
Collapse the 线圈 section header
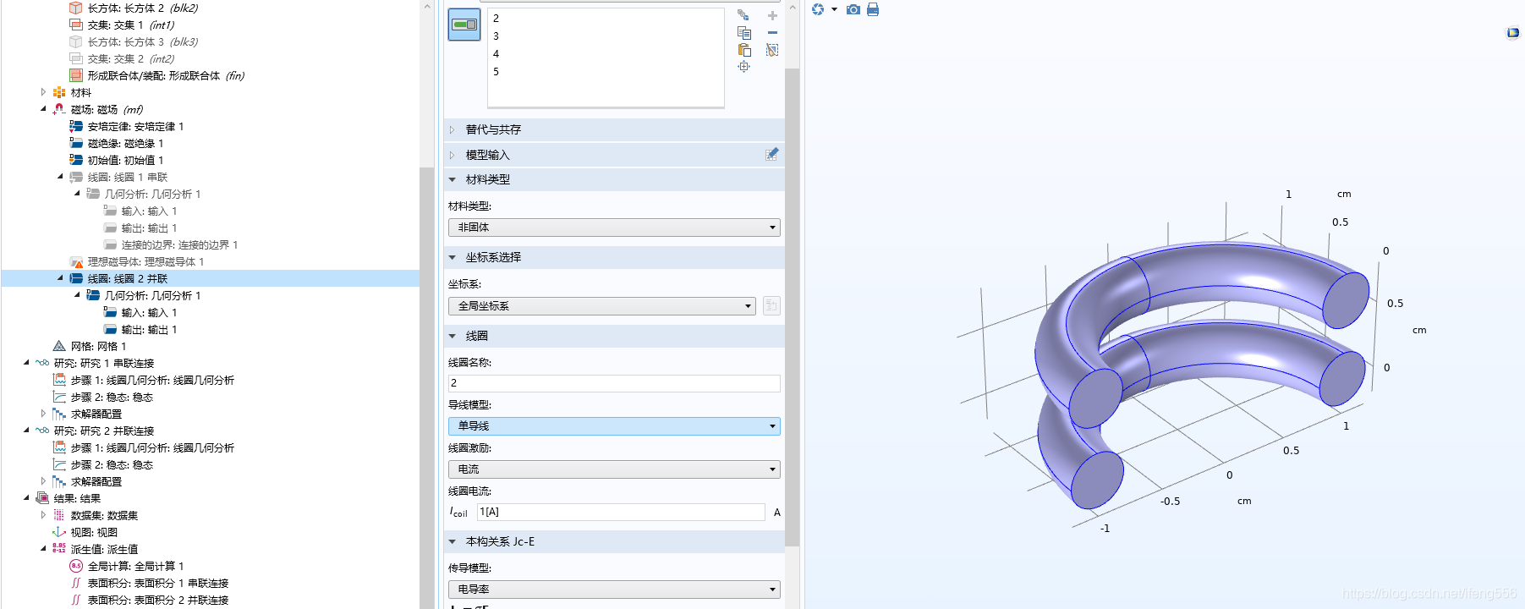click(x=452, y=336)
